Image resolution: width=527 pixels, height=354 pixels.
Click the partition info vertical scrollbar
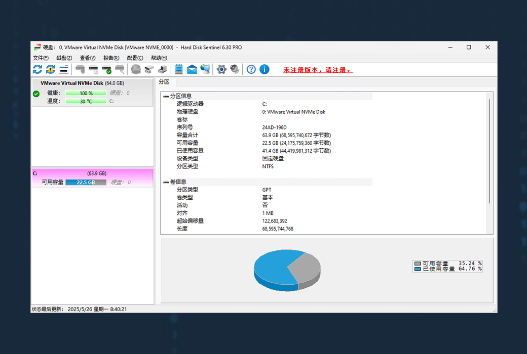pos(490,151)
